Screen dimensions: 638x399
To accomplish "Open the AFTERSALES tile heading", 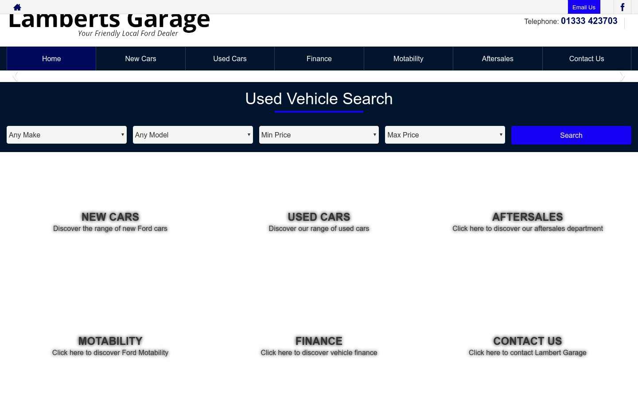I will coord(528,217).
